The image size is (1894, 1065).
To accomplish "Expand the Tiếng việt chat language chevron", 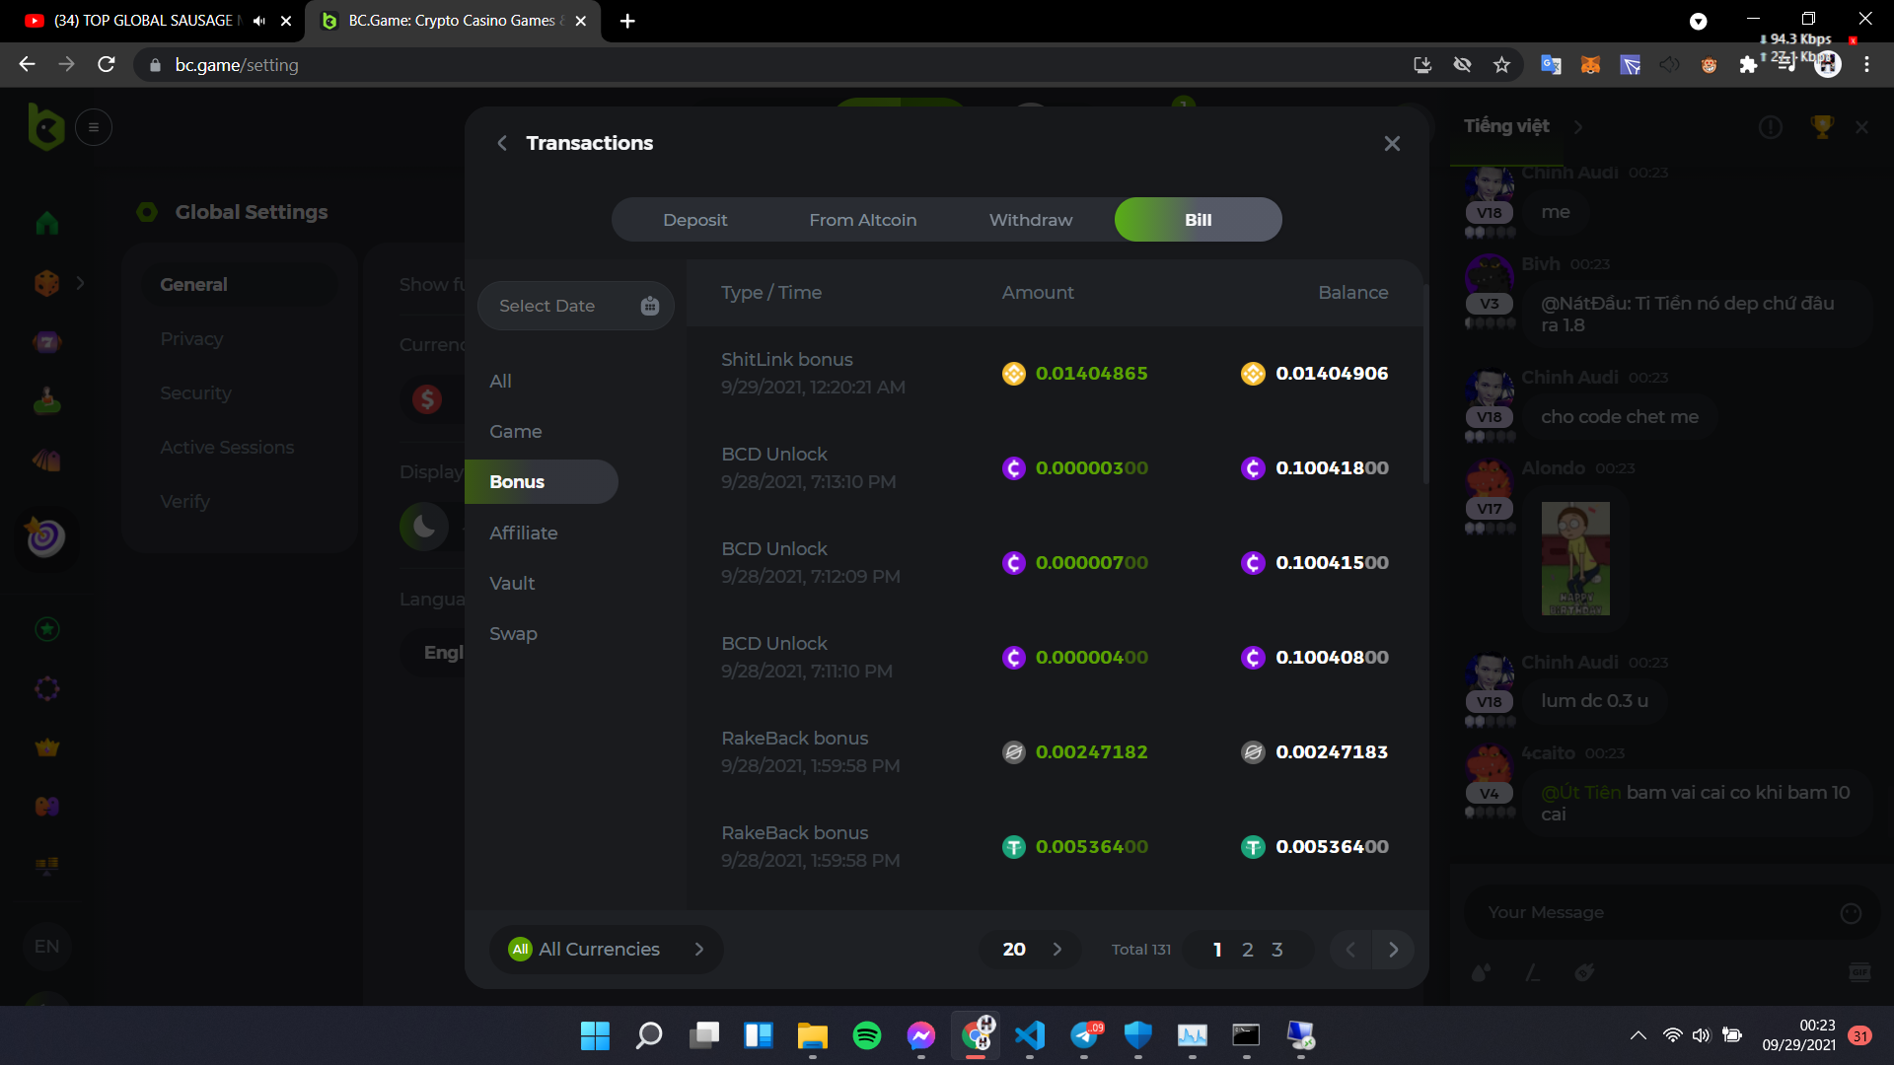I will (1578, 126).
